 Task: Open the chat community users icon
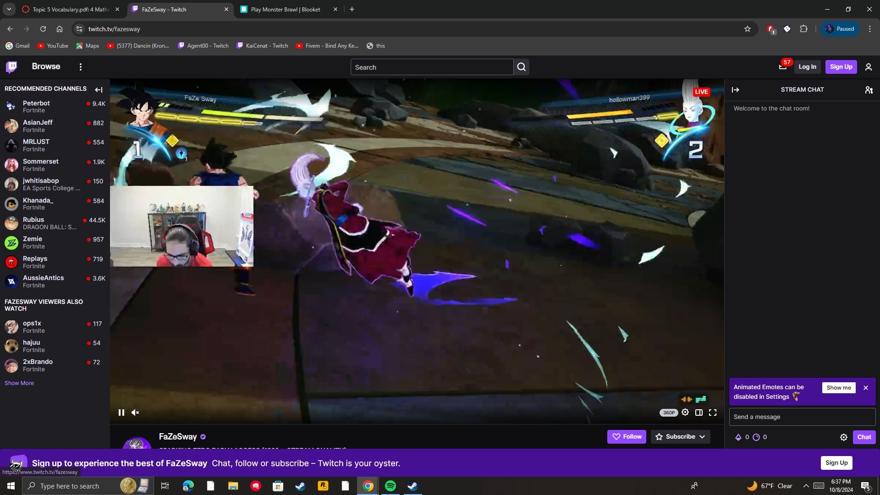point(869,90)
